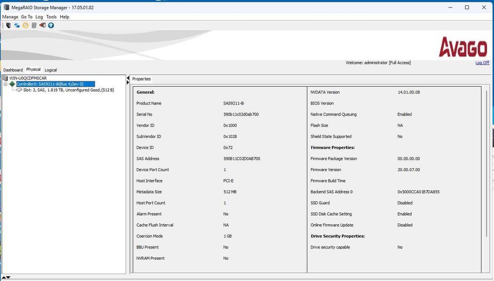Click SAS Address value 590B11C02D0AB700
The image size is (494, 281).
(x=242, y=159)
